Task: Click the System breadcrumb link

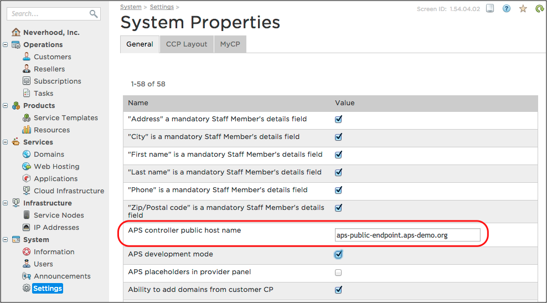Action: 131,7
